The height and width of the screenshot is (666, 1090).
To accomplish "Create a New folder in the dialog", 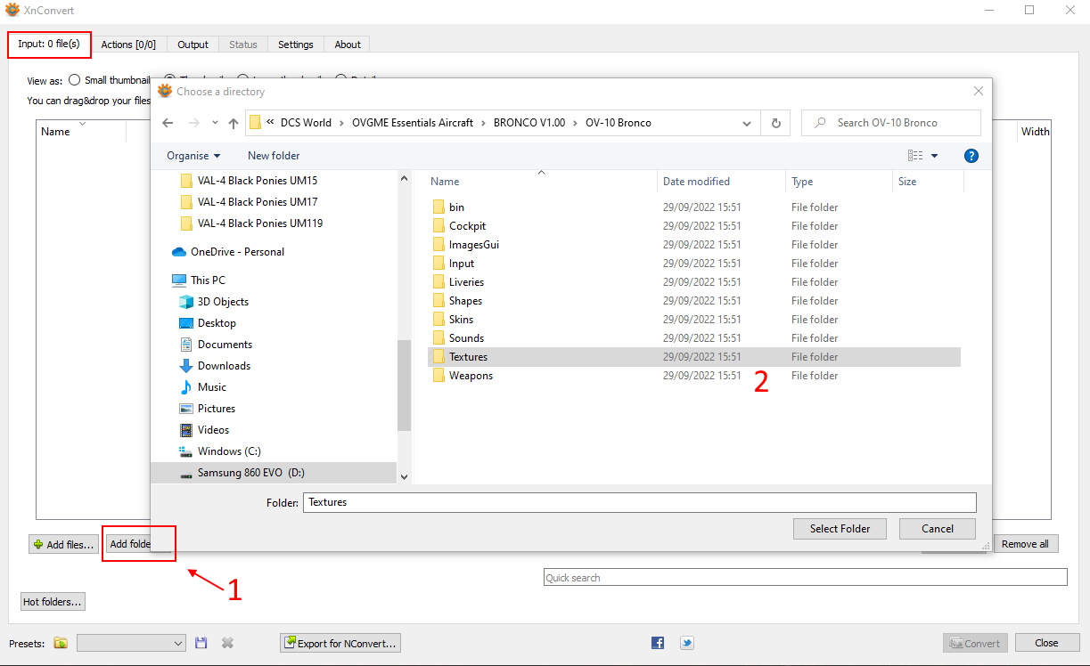I will click(274, 156).
